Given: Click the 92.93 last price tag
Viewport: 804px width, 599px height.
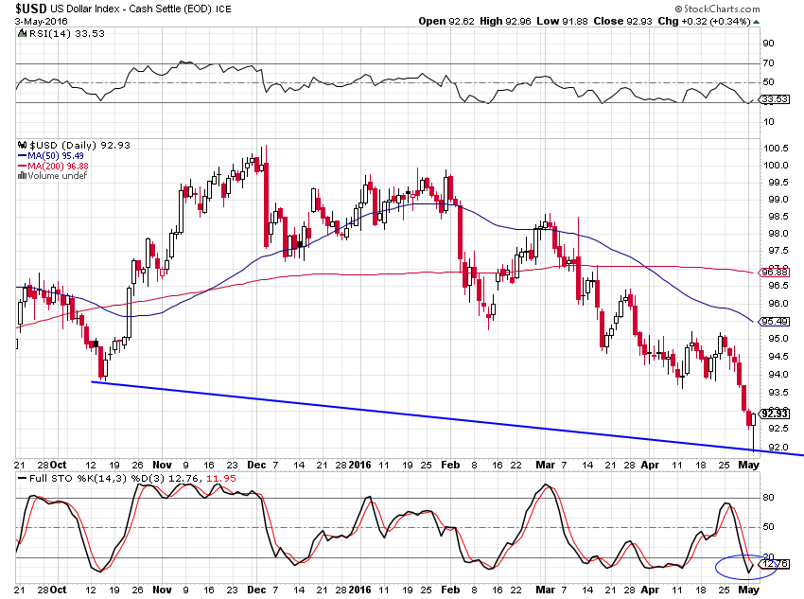Looking at the screenshot, I should tap(775, 414).
